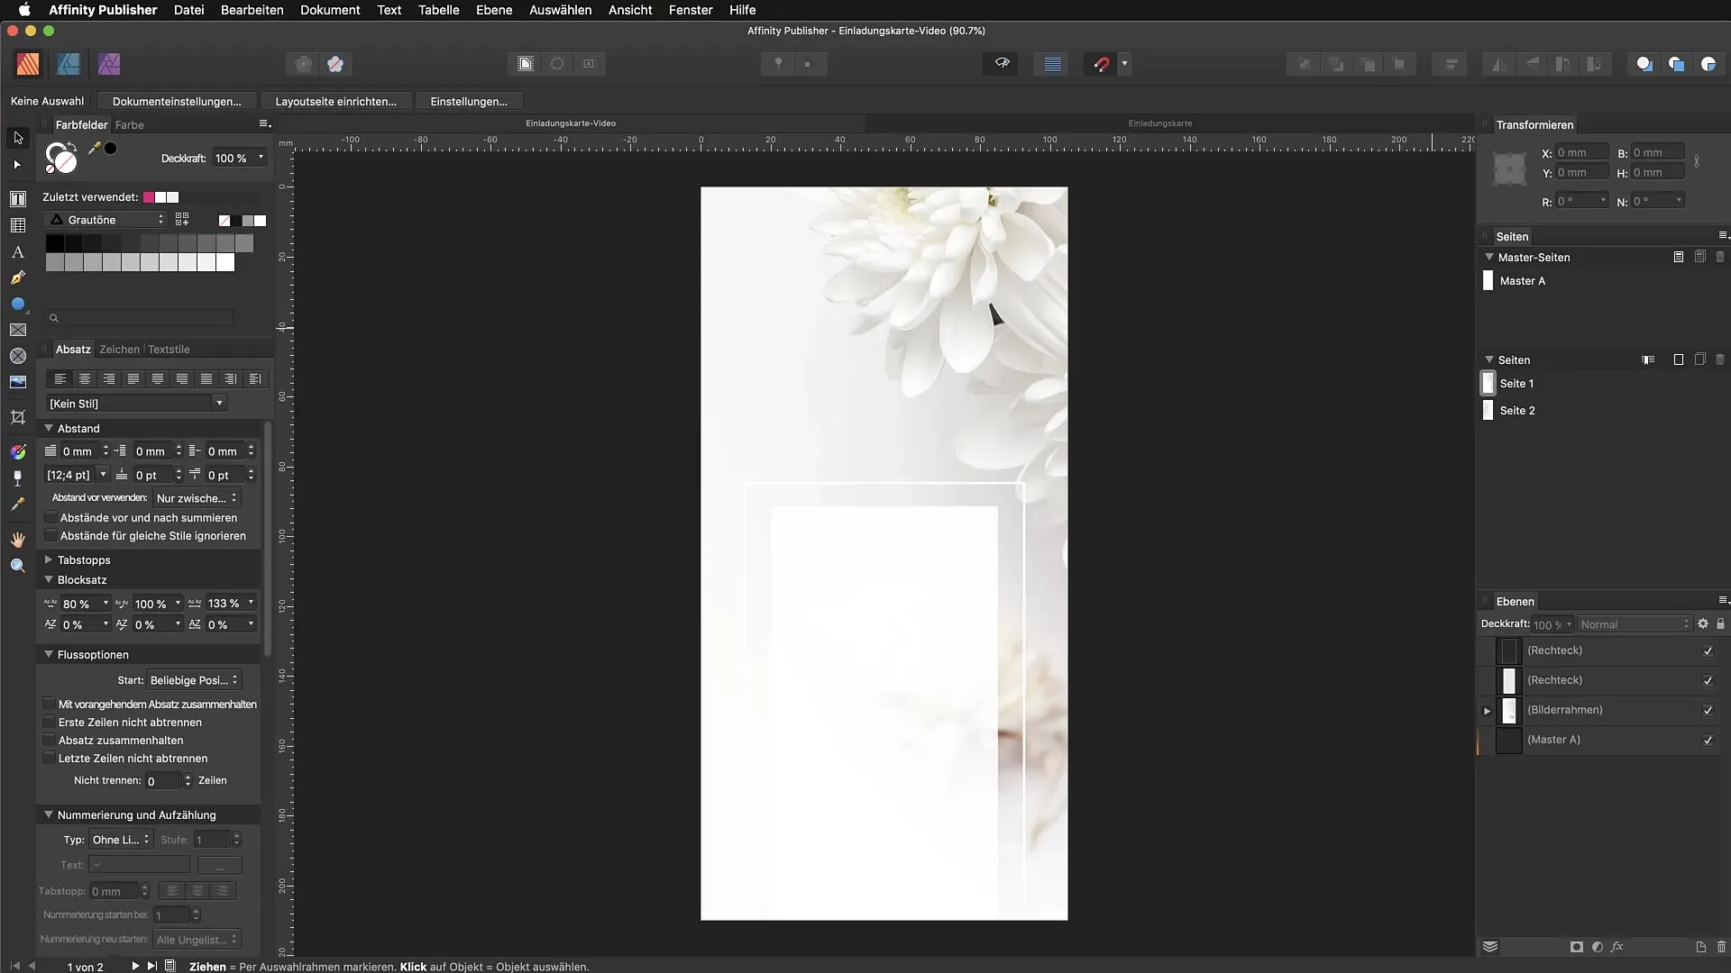Select the Table tool
1731x973 pixels.
18,225
